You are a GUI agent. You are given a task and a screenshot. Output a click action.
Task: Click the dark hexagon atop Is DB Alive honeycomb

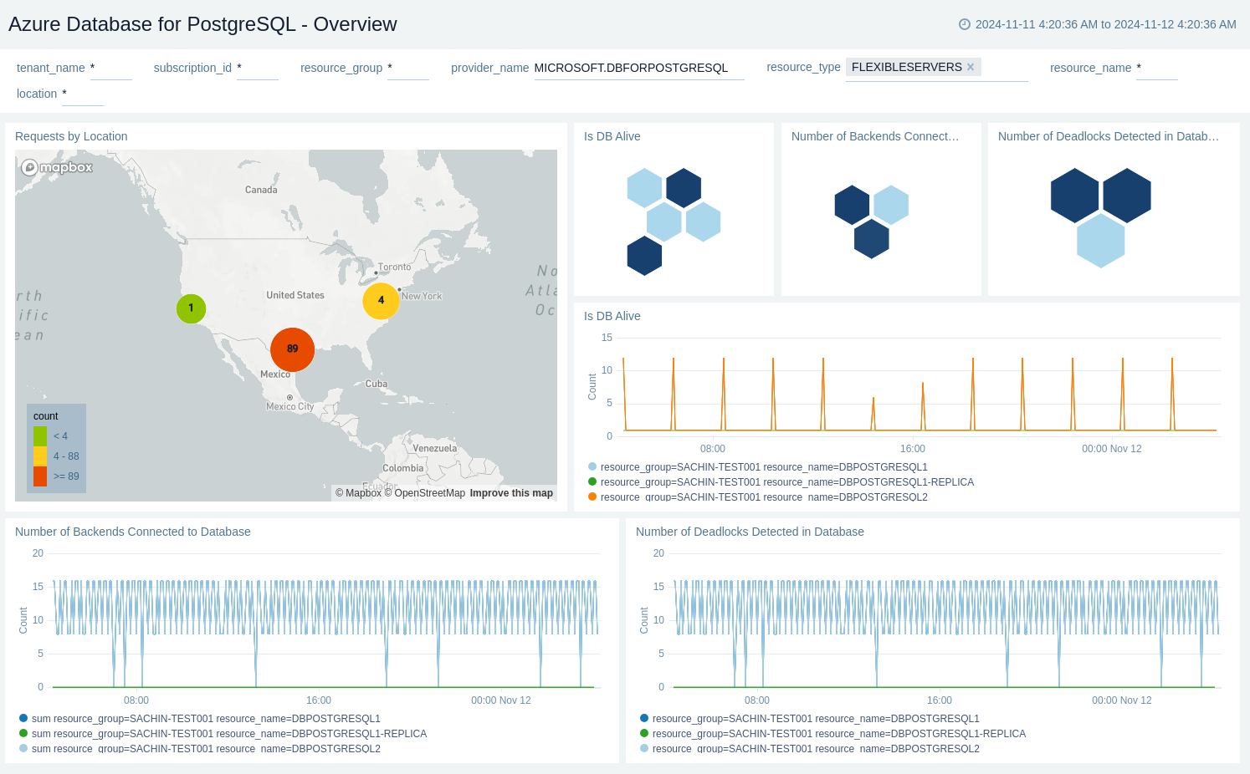coord(684,188)
